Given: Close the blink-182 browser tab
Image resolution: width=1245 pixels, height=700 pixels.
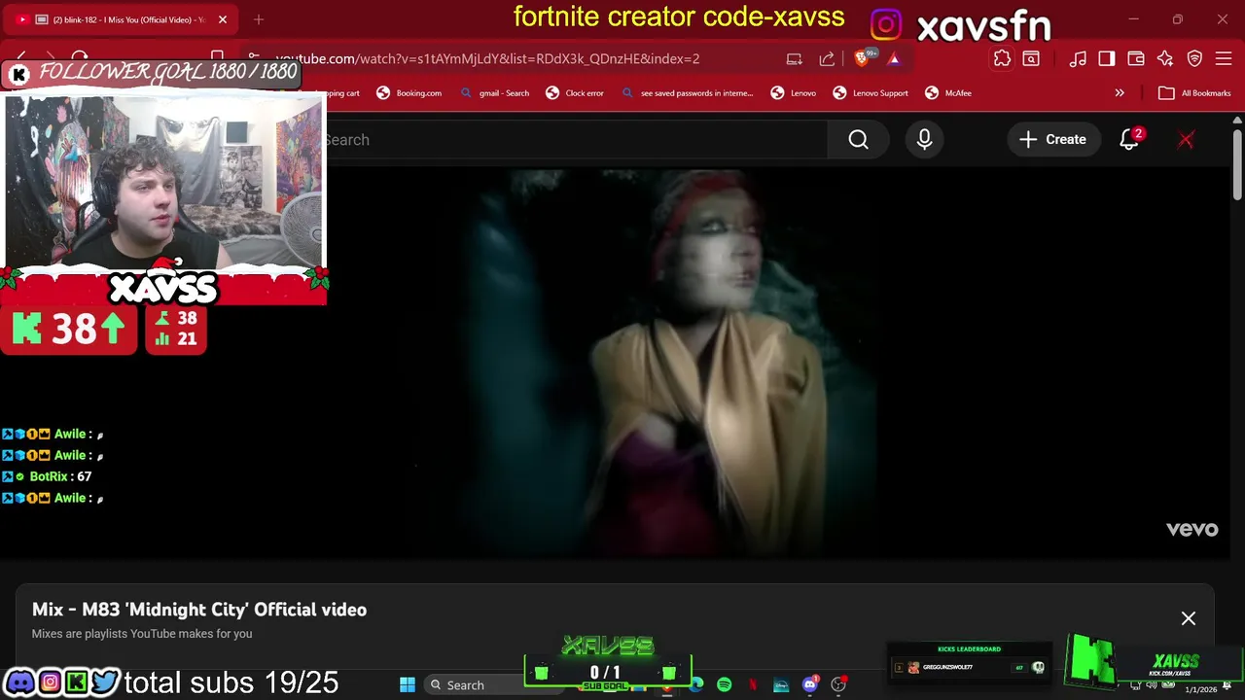Looking at the screenshot, I should pos(223,19).
